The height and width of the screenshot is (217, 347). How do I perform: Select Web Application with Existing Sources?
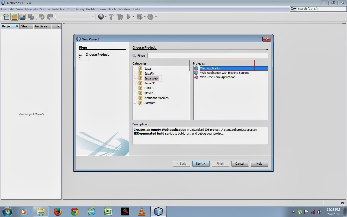(x=224, y=73)
